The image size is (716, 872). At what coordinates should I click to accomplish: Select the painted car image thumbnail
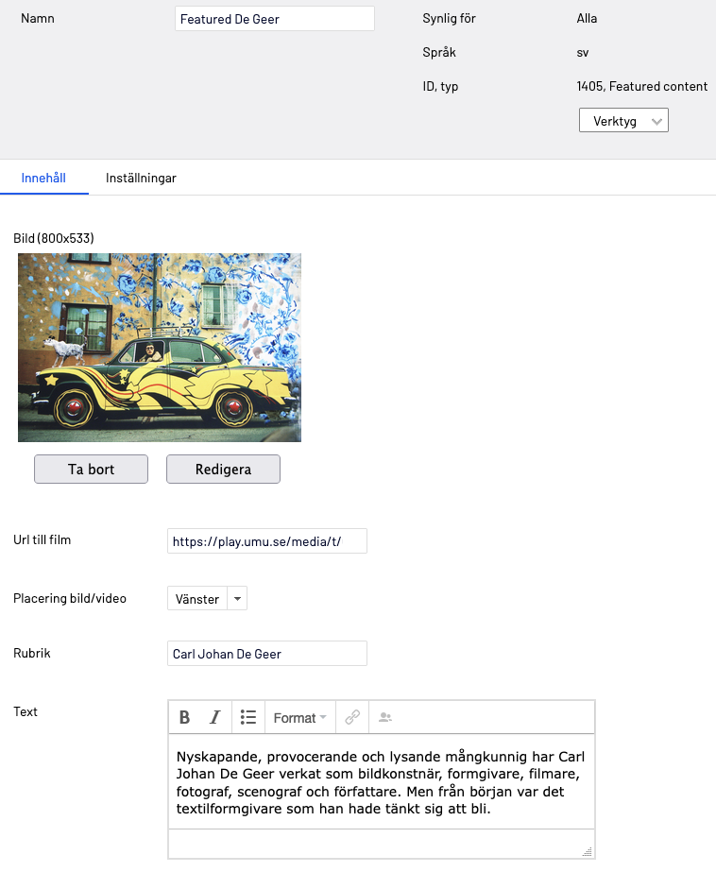click(x=160, y=348)
